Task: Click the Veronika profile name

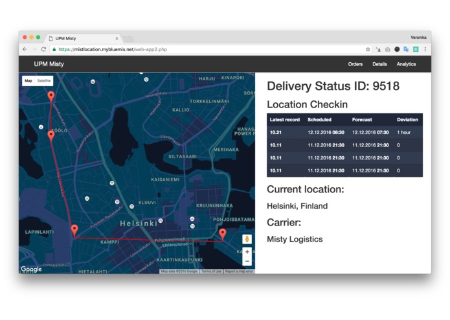Action: [418, 38]
